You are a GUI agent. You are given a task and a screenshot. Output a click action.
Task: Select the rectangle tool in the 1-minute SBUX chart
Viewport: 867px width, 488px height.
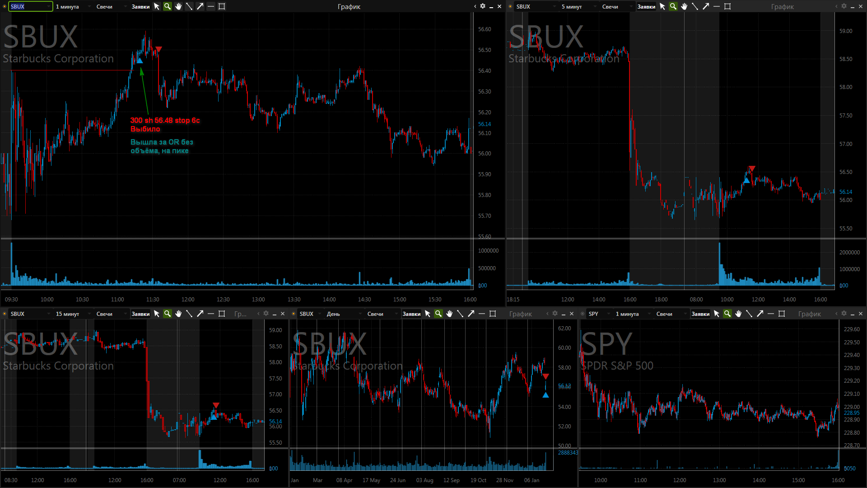[222, 6]
